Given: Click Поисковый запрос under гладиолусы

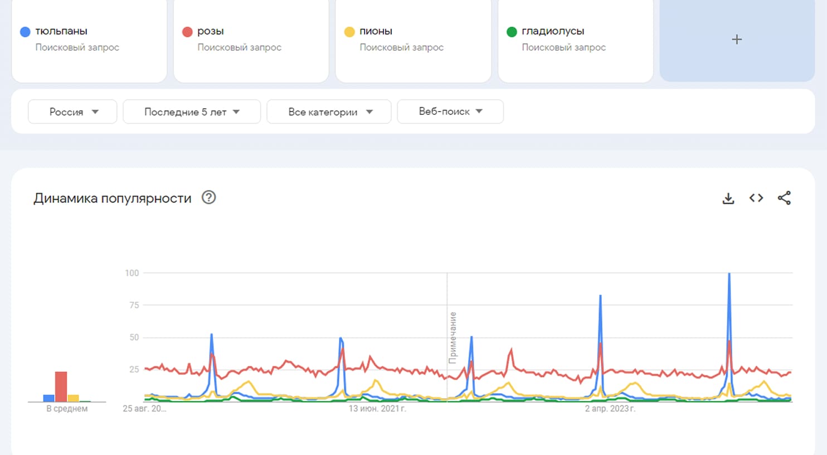Looking at the screenshot, I should click(564, 47).
